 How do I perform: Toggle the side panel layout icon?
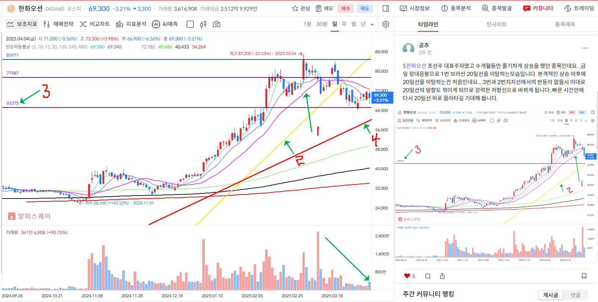(x=386, y=8)
